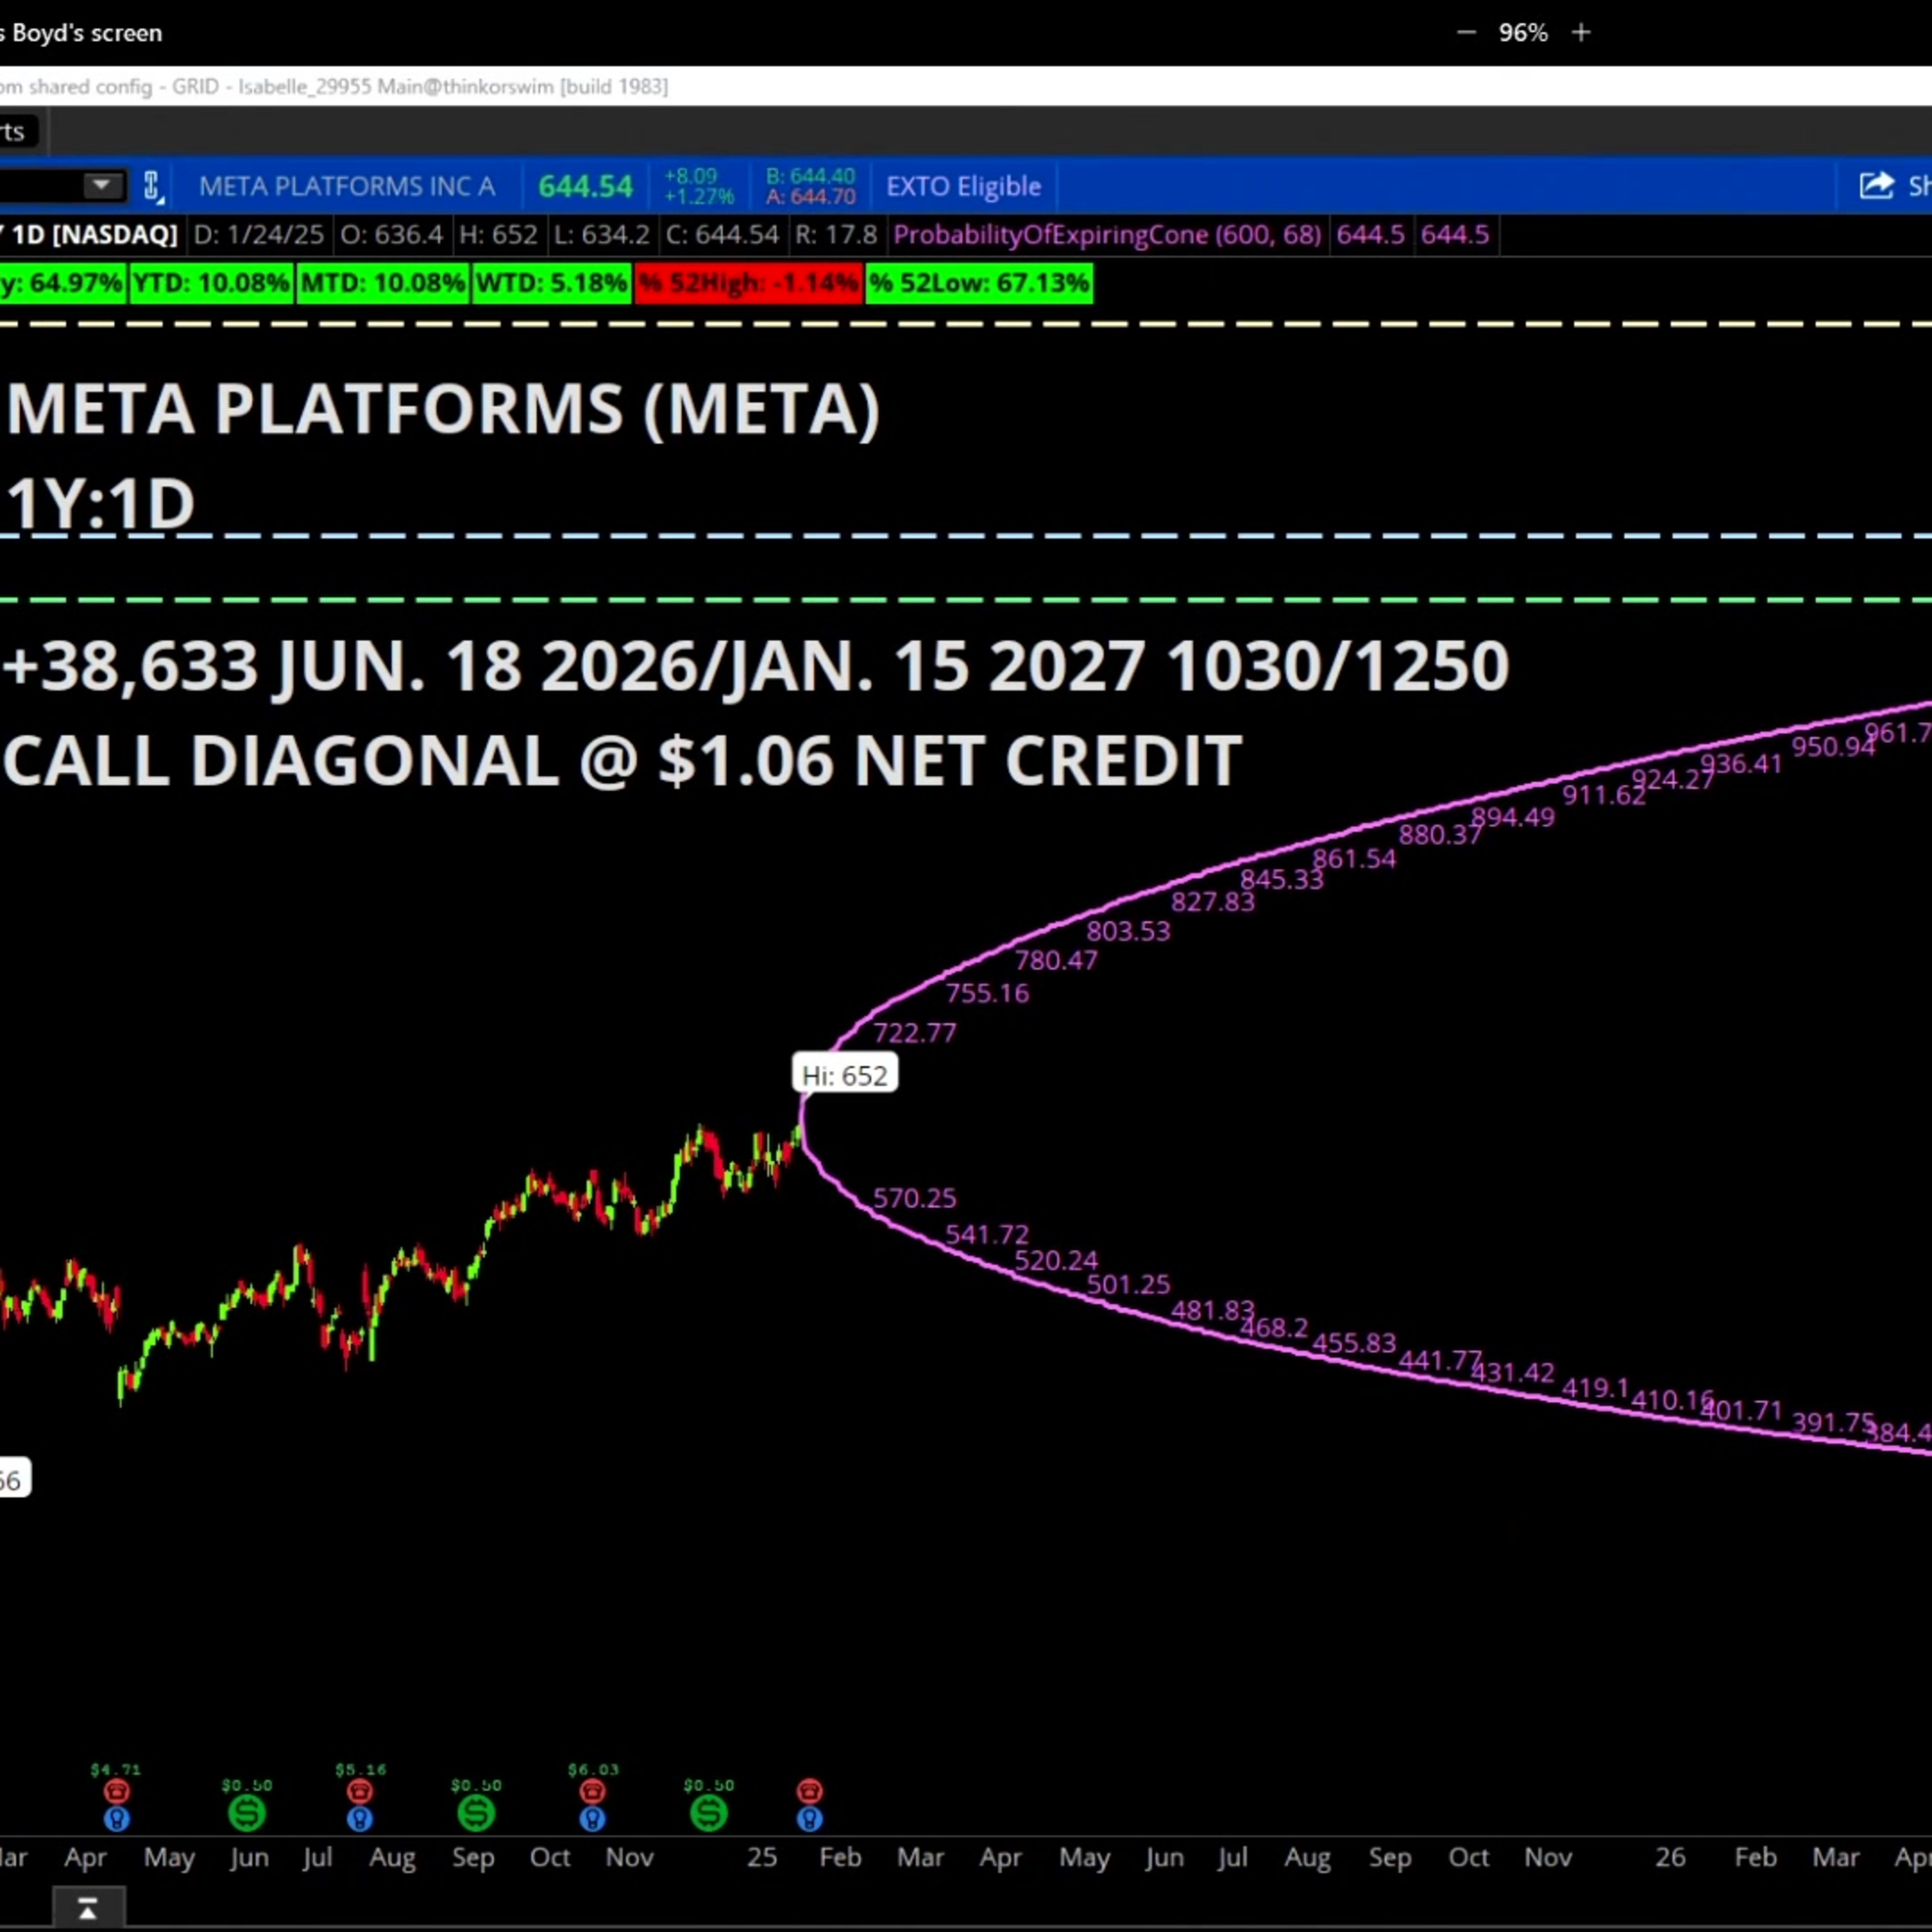Image resolution: width=1932 pixels, height=1932 pixels.
Task: Open the unlabeled earnings phone icon near Feb
Action: 809,1791
